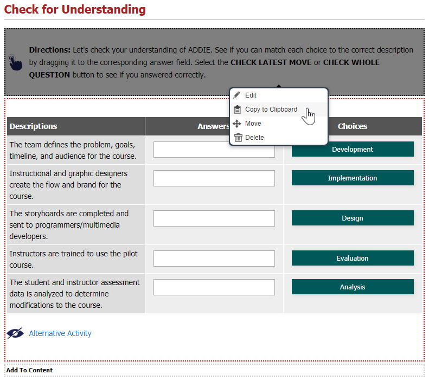The width and height of the screenshot is (429, 381).
Task: Click answer field for 'team defines the problem'
Action: pos(214,150)
